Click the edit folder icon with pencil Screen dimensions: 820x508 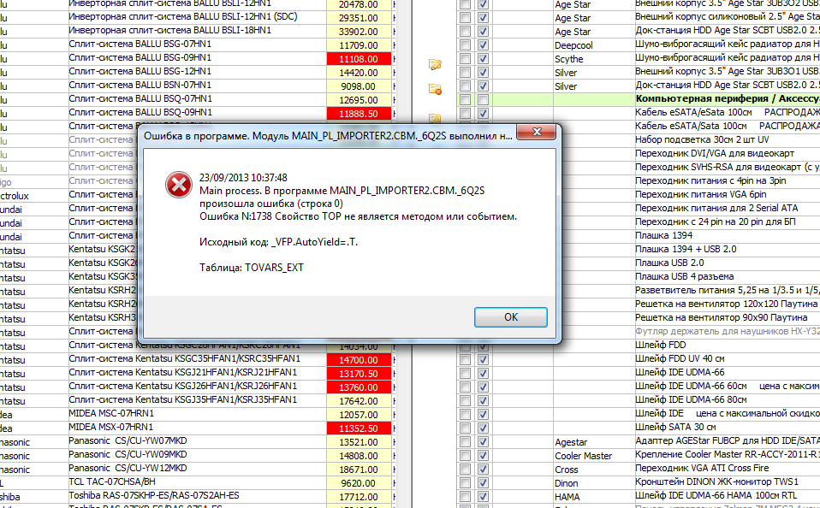point(435,64)
